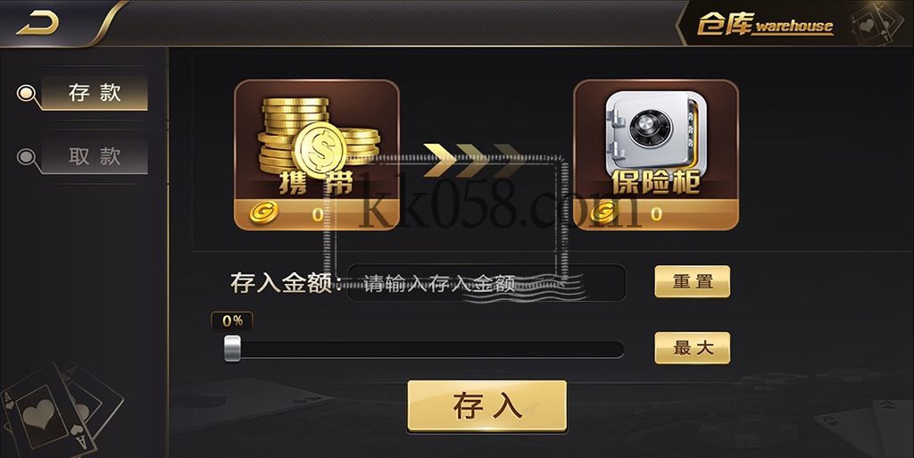Click the silver slider handle
Screen dimensions: 914x458
coord(232,348)
